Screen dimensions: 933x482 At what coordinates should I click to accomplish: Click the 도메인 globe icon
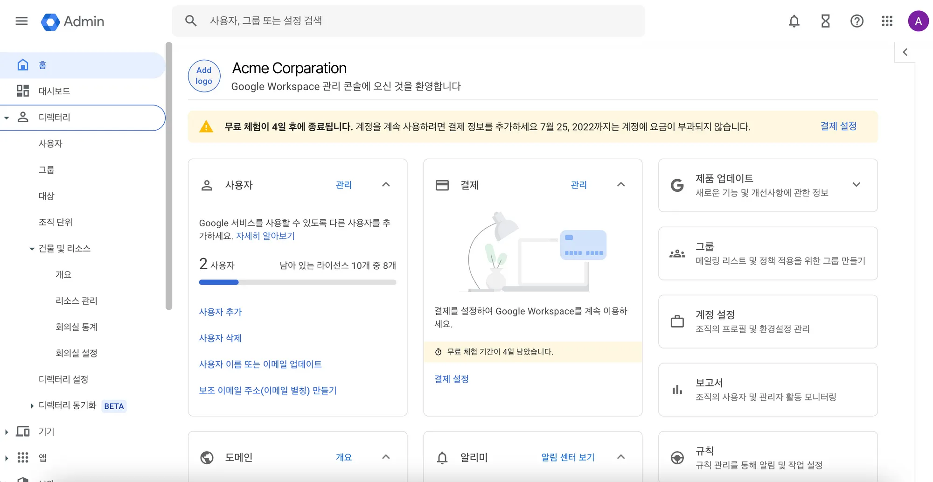pos(207,458)
